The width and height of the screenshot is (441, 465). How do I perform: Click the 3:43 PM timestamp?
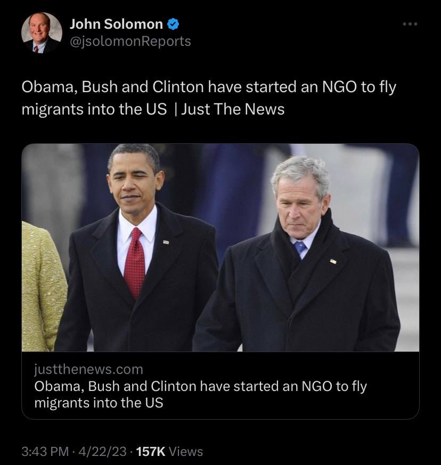coord(45,452)
